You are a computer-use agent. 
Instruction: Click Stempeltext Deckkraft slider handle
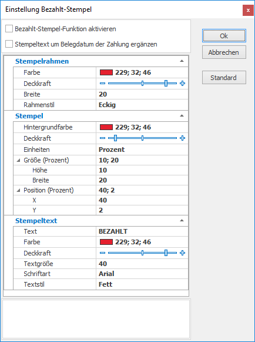(x=166, y=253)
